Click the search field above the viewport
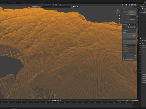146x109 pixels. click(x=56, y=7)
